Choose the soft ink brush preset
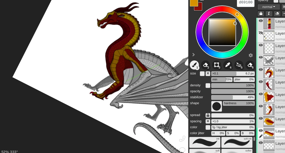 (x=237, y=142)
